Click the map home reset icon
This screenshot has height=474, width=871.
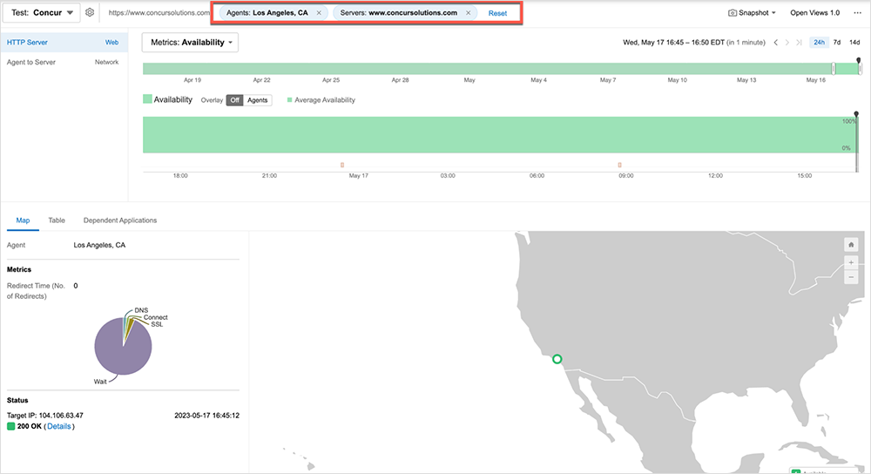click(x=851, y=245)
